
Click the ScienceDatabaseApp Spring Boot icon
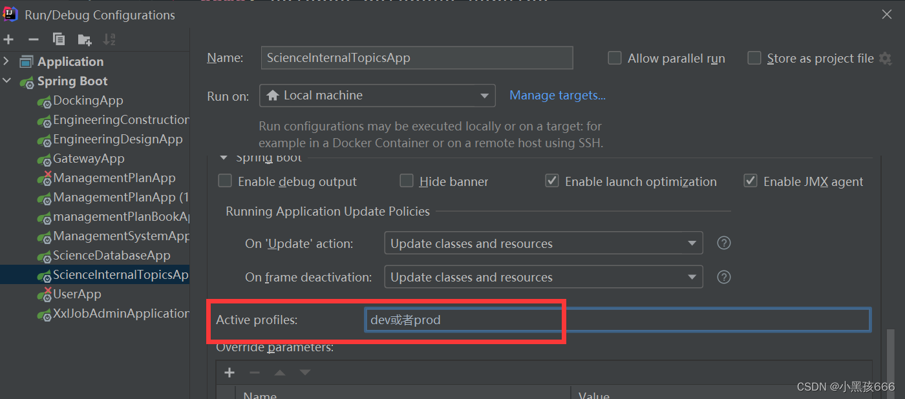pyautogui.click(x=44, y=256)
